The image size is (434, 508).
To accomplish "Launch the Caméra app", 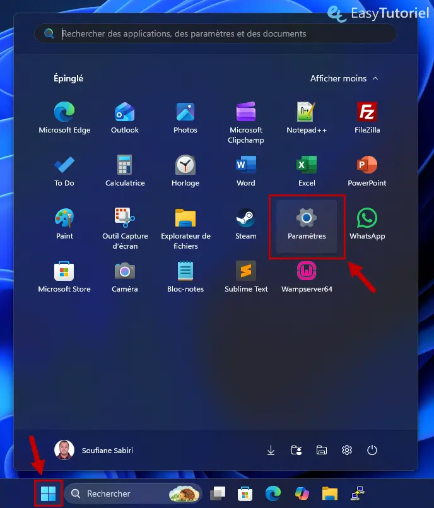I will pos(125,277).
